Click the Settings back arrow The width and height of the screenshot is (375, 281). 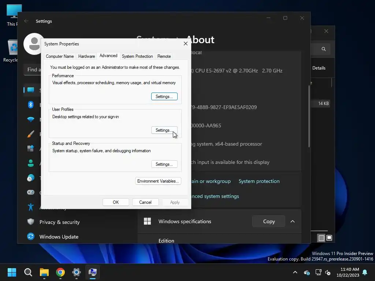26,21
